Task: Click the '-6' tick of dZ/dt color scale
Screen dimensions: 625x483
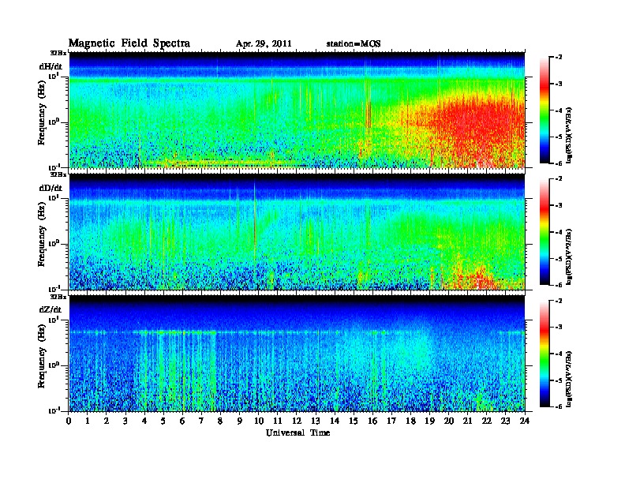Action: 559,406
